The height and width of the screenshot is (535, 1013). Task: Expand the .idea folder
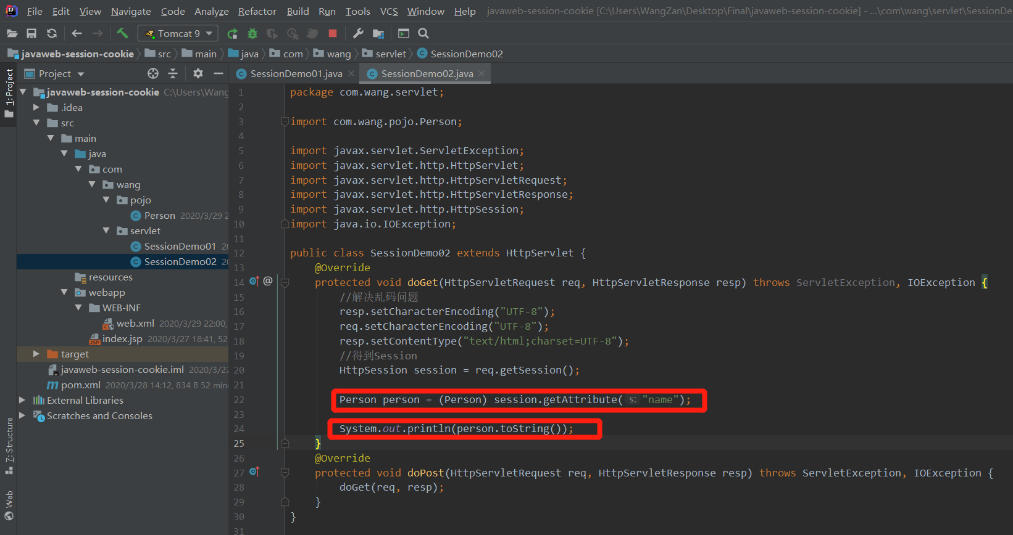[x=36, y=107]
